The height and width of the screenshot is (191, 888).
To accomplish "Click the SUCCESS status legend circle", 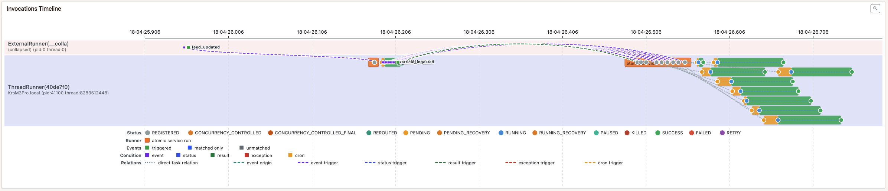I will (x=657, y=133).
